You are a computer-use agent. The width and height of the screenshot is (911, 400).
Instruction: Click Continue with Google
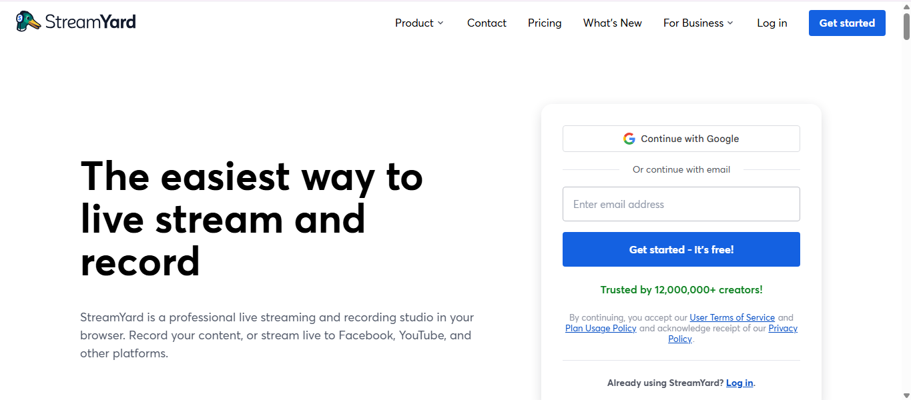click(x=681, y=138)
